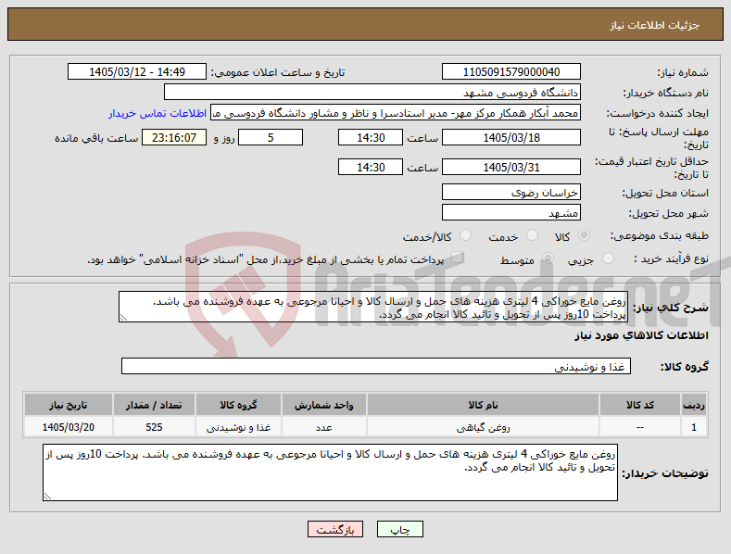Image resolution: width=731 pixels, height=554 pixels.
Task: Click the response deadline time 14:30 field
Action: [x=371, y=138]
